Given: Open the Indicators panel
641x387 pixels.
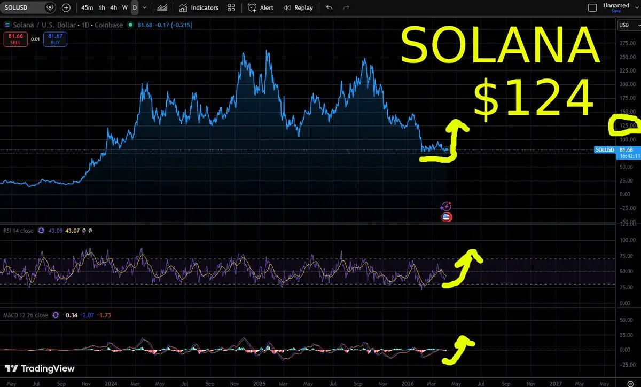Looking at the screenshot, I should tap(199, 7).
